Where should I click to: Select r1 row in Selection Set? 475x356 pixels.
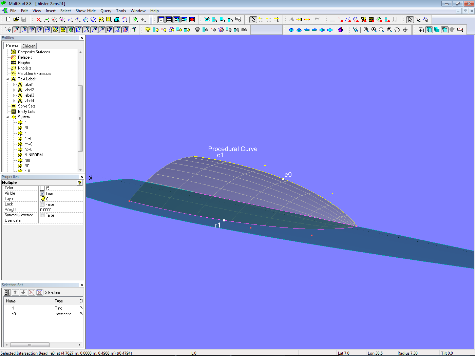13,308
